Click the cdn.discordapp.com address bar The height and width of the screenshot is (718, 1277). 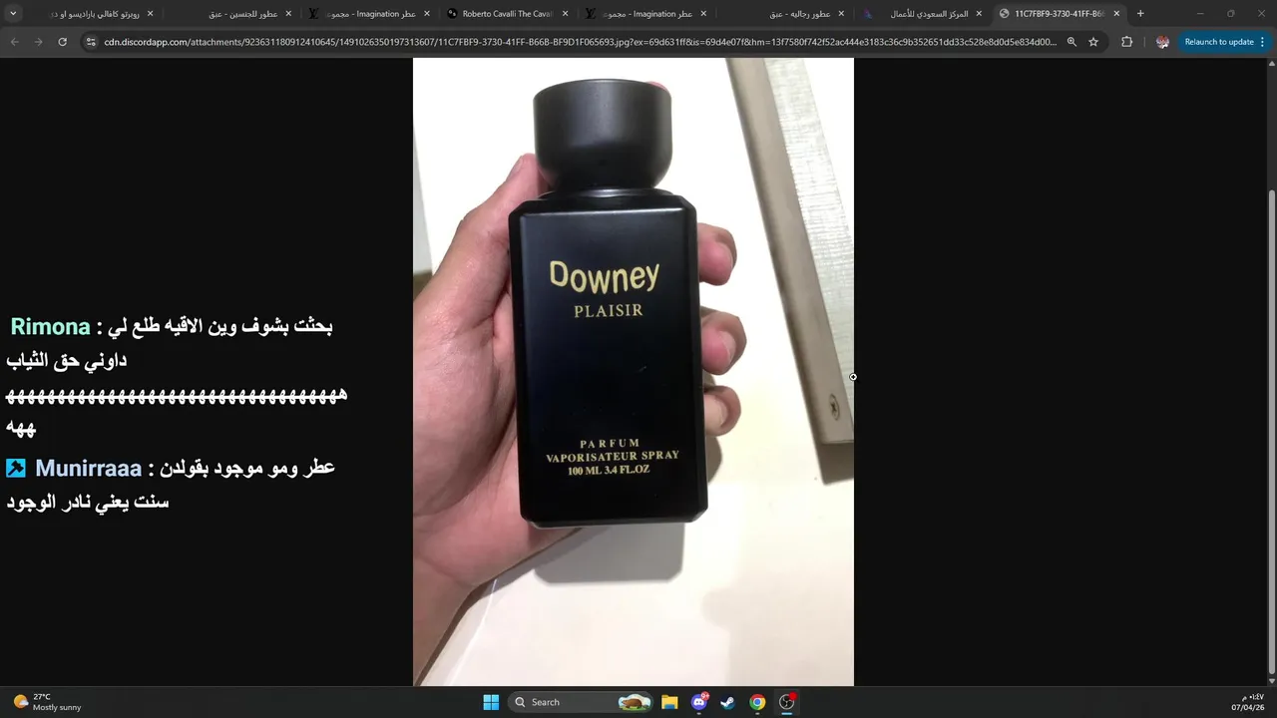[579, 42]
